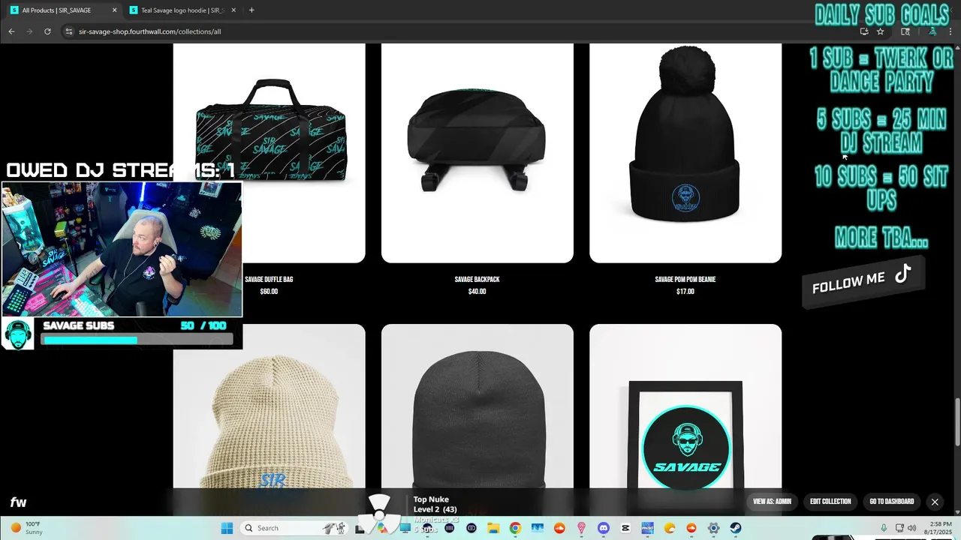Open the pink map-pin taskbar app
This screenshot has height=540, width=961.
[581, 528]
